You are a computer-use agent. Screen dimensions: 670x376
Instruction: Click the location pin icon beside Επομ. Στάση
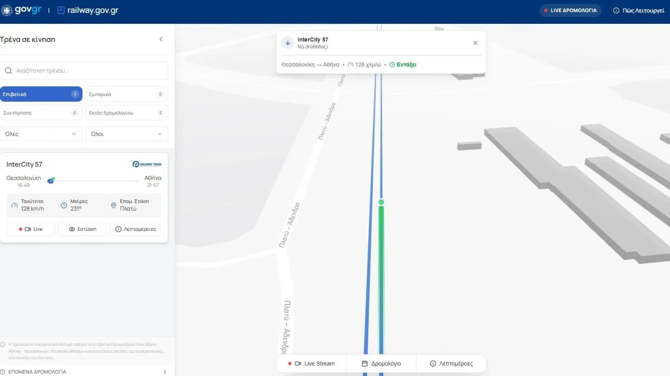point(114,205)
